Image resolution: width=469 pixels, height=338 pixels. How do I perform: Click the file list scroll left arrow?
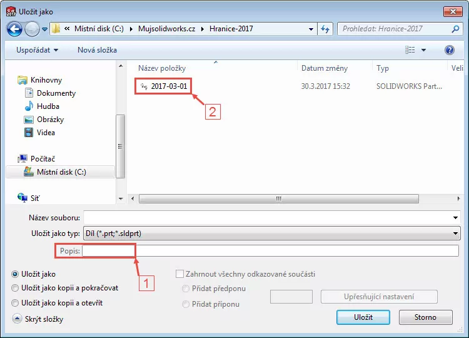click(x=133, y=198)
